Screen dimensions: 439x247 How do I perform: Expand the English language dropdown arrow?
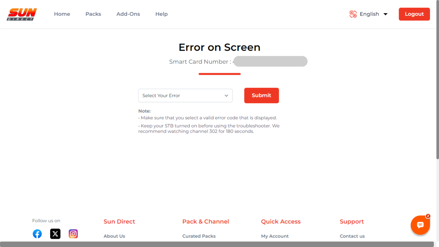point(385,14)
